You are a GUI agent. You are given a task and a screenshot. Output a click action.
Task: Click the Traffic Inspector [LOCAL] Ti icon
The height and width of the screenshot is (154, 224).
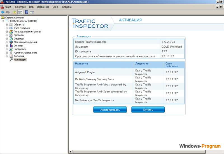(7, 21)
